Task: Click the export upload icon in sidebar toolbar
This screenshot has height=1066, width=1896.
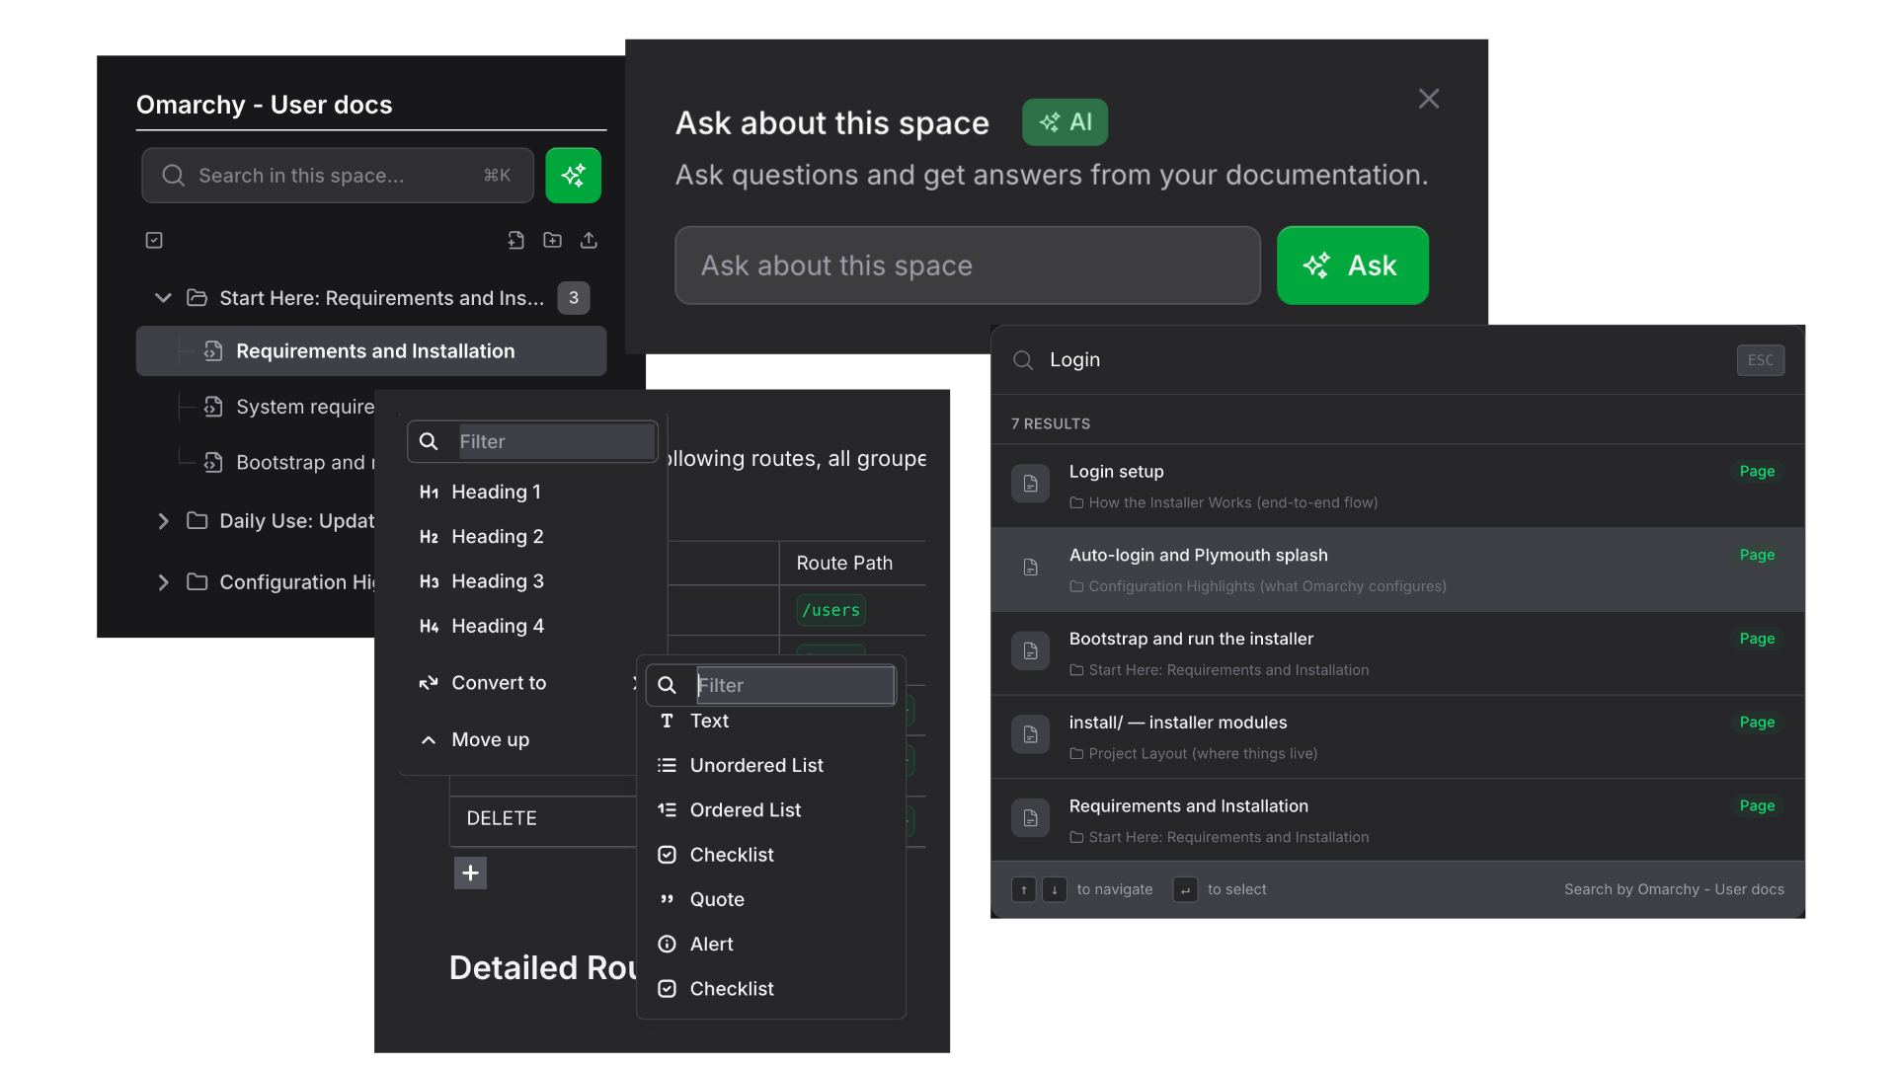Action: click(x=589, y=240)
